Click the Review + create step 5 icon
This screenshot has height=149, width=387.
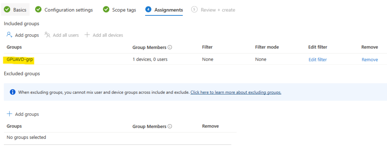pos(195,9)
